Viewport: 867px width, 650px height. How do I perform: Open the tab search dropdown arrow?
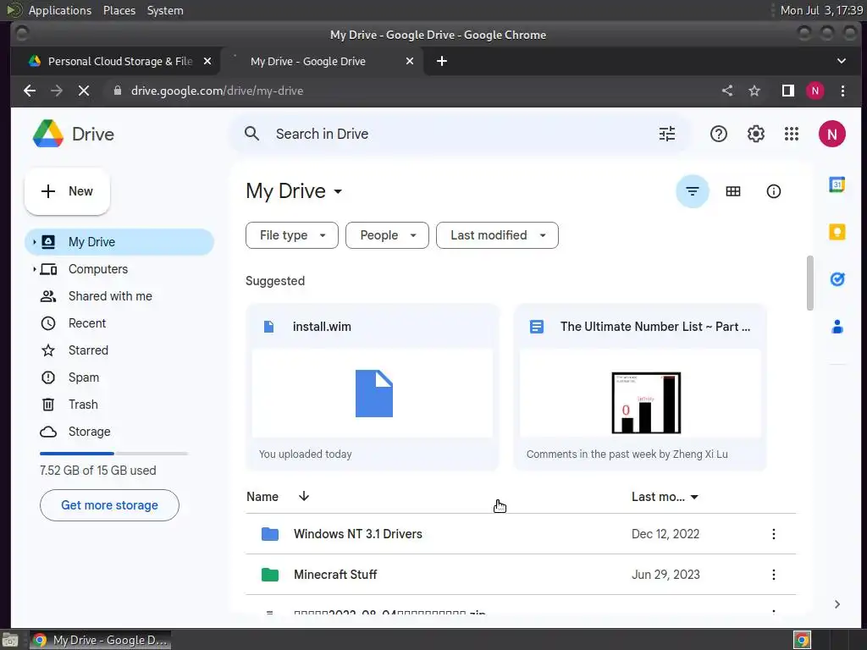pos(841,61)
